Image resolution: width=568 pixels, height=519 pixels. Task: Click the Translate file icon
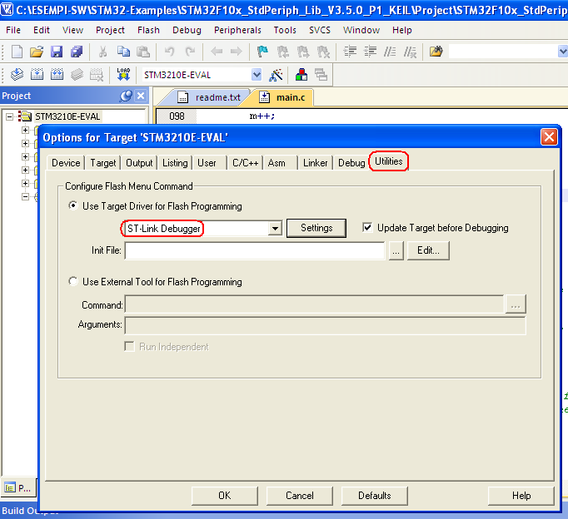point(17,75)
